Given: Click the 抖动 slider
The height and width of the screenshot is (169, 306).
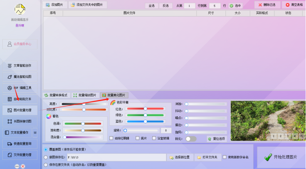Looking at the screenshot, I should (x=206, y=111).
